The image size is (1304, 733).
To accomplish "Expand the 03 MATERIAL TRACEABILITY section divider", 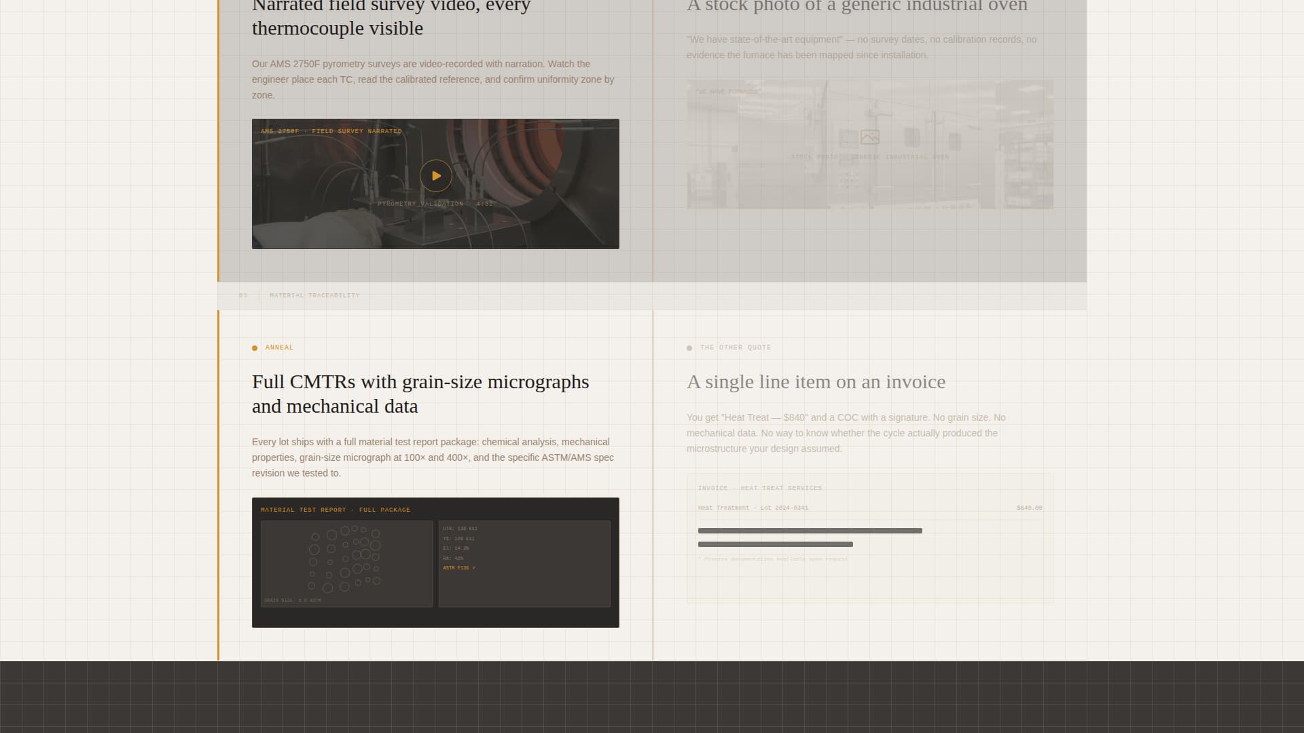I will click(299, 295).
